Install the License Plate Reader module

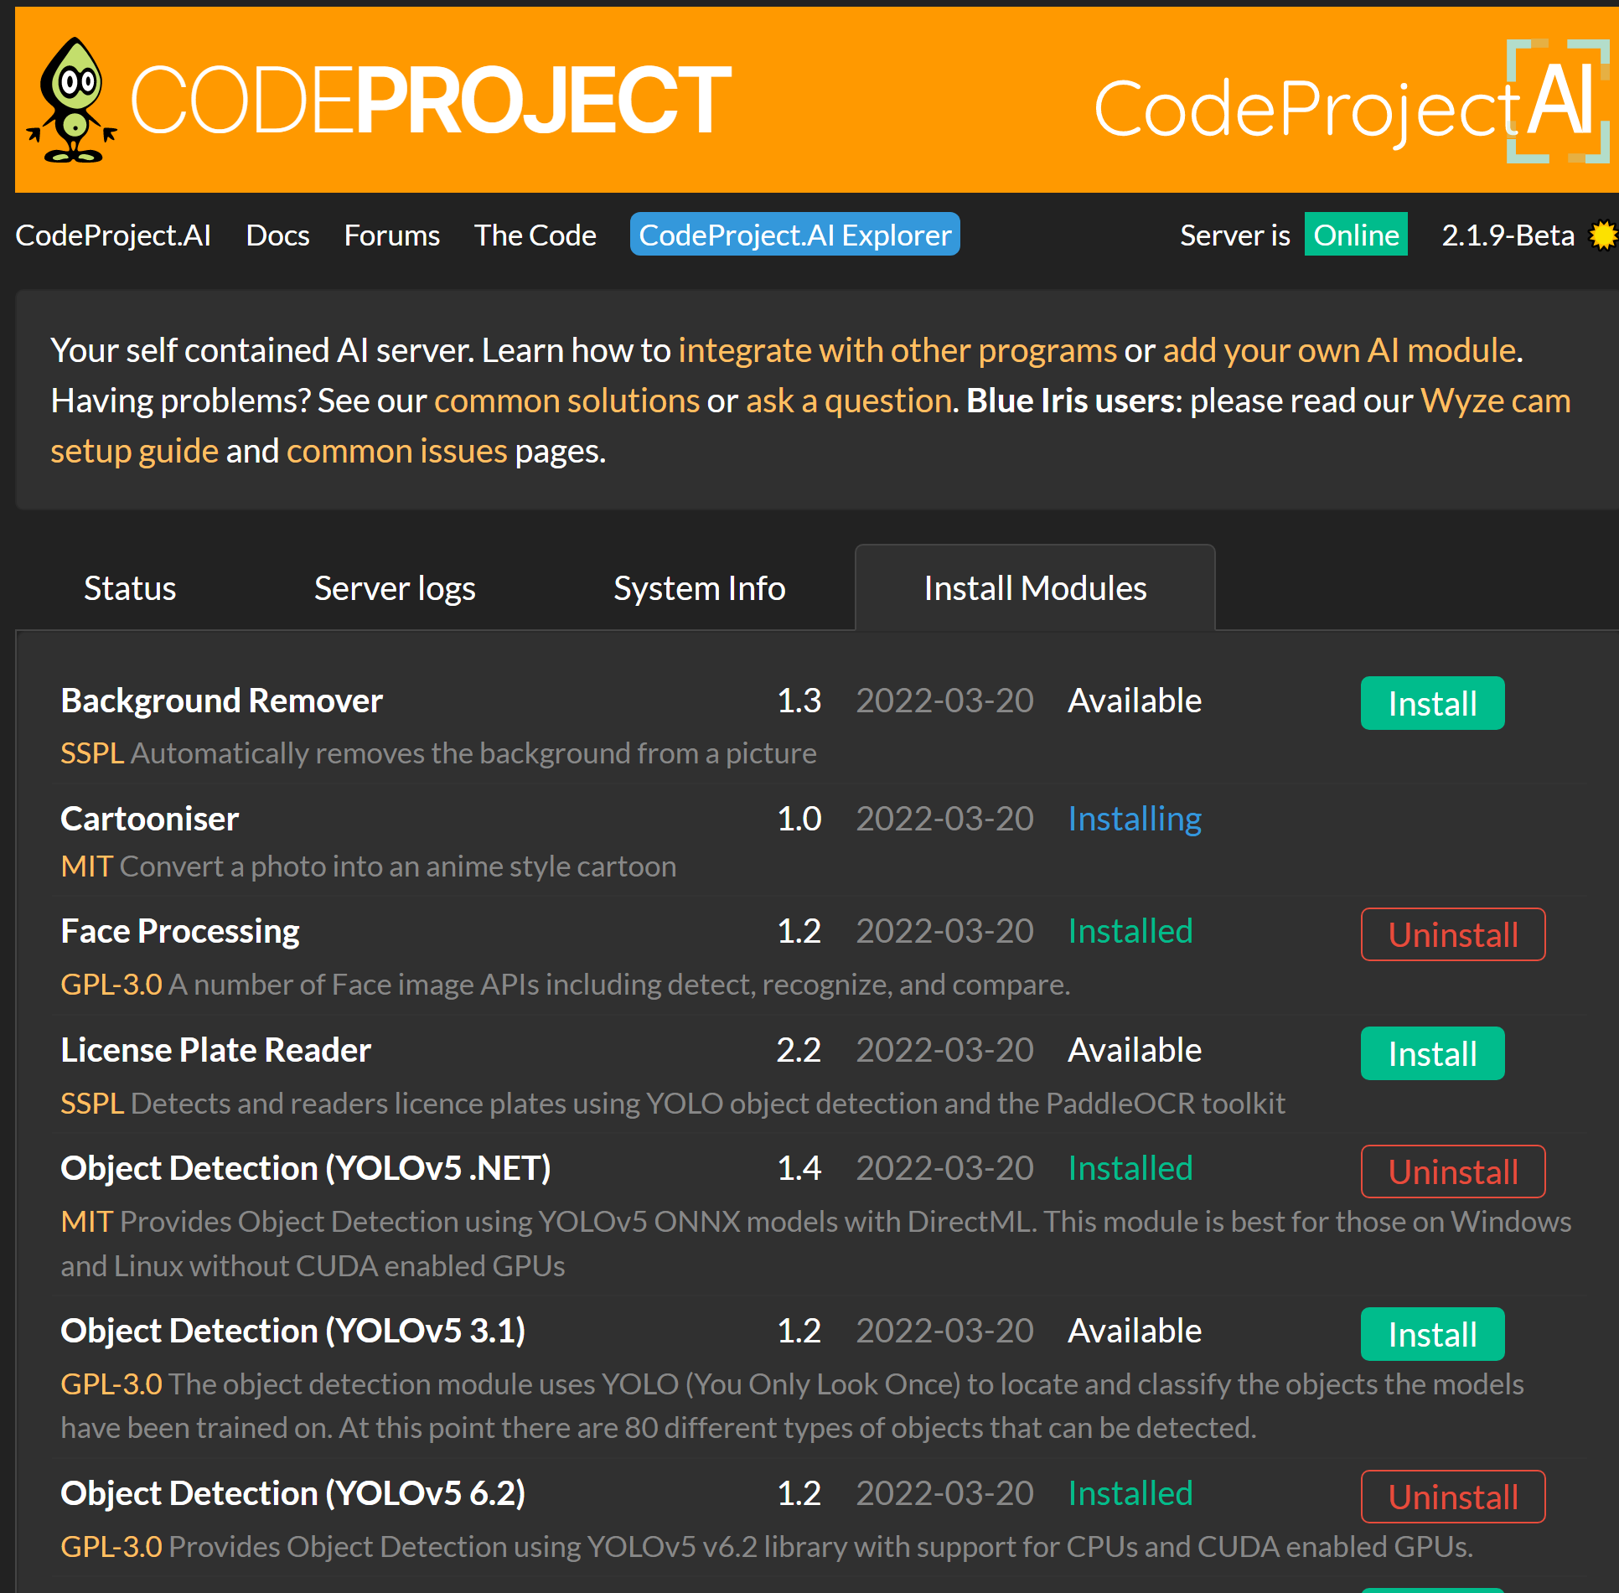click(1432, 1053)
